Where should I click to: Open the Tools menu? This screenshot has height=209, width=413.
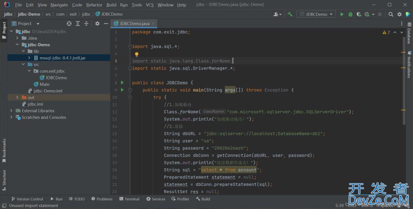tap(136, 5)
